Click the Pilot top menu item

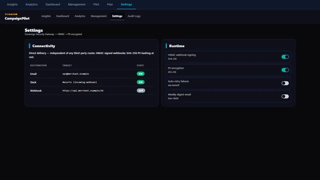(96, 4)
